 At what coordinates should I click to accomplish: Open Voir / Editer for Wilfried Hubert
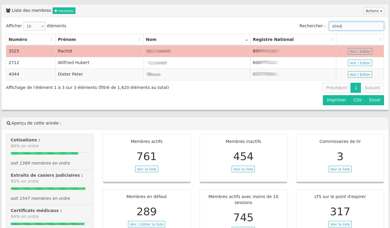tap(360, 63)
